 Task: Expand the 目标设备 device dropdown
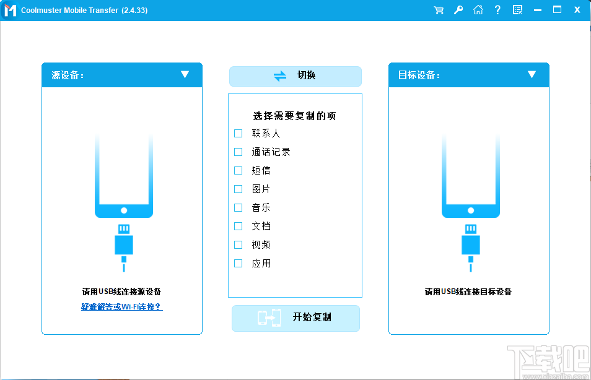click(532, 74)
